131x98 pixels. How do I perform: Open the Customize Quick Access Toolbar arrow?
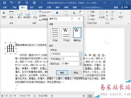pos(41,3)
